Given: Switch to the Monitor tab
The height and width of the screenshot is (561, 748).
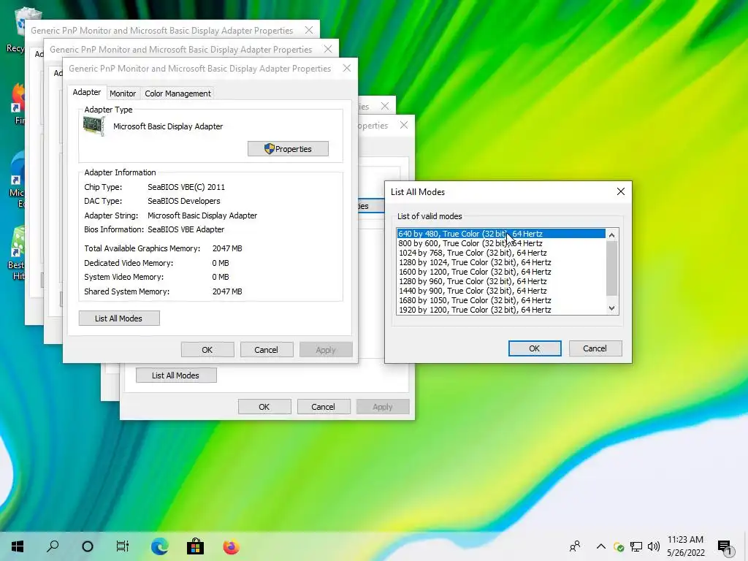Looking at the screenshot, I should 123,93.
